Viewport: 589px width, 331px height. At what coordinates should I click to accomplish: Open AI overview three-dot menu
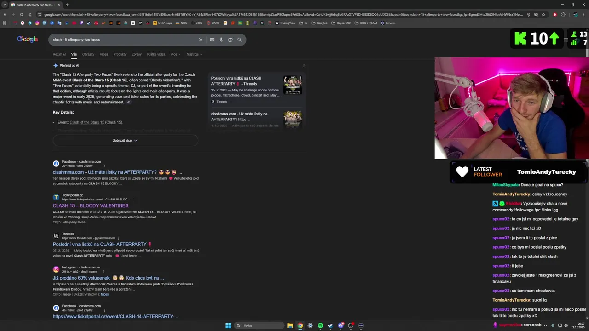[304, 66]
